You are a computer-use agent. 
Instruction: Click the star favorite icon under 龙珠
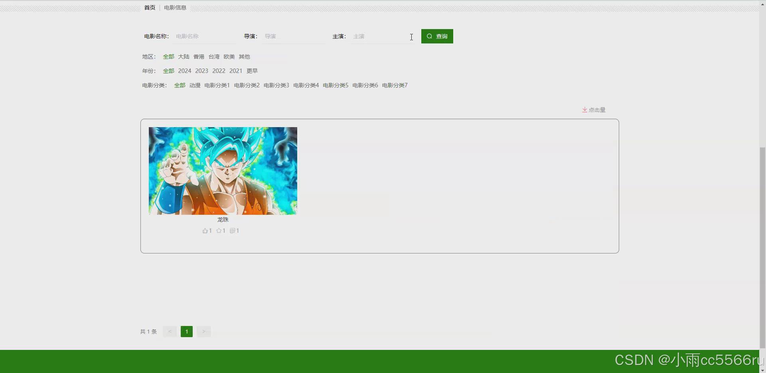coord(219,231)
